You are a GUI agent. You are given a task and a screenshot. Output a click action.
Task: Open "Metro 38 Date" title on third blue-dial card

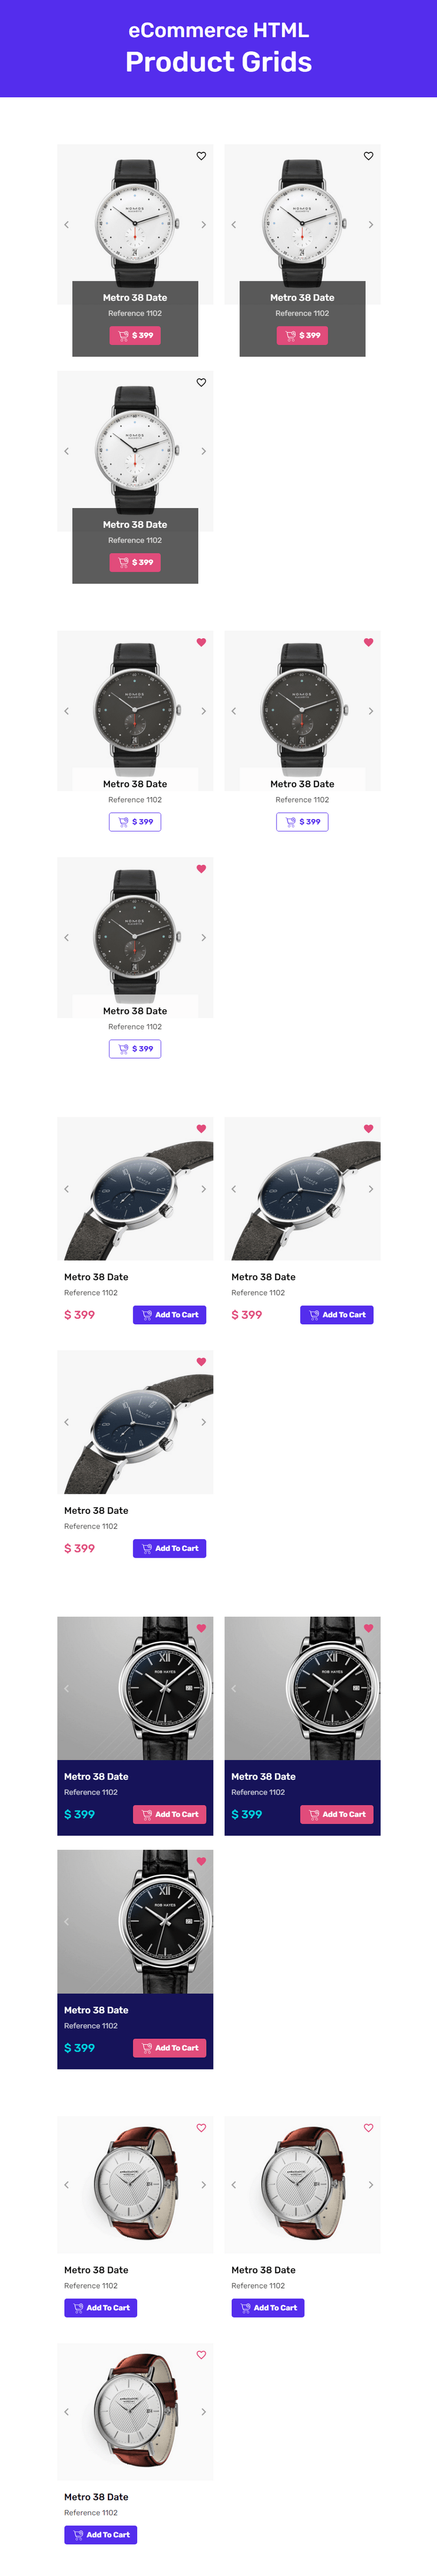96,1510
